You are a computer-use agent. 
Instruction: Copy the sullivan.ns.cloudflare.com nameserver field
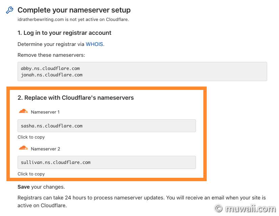[x=107, y=162]
